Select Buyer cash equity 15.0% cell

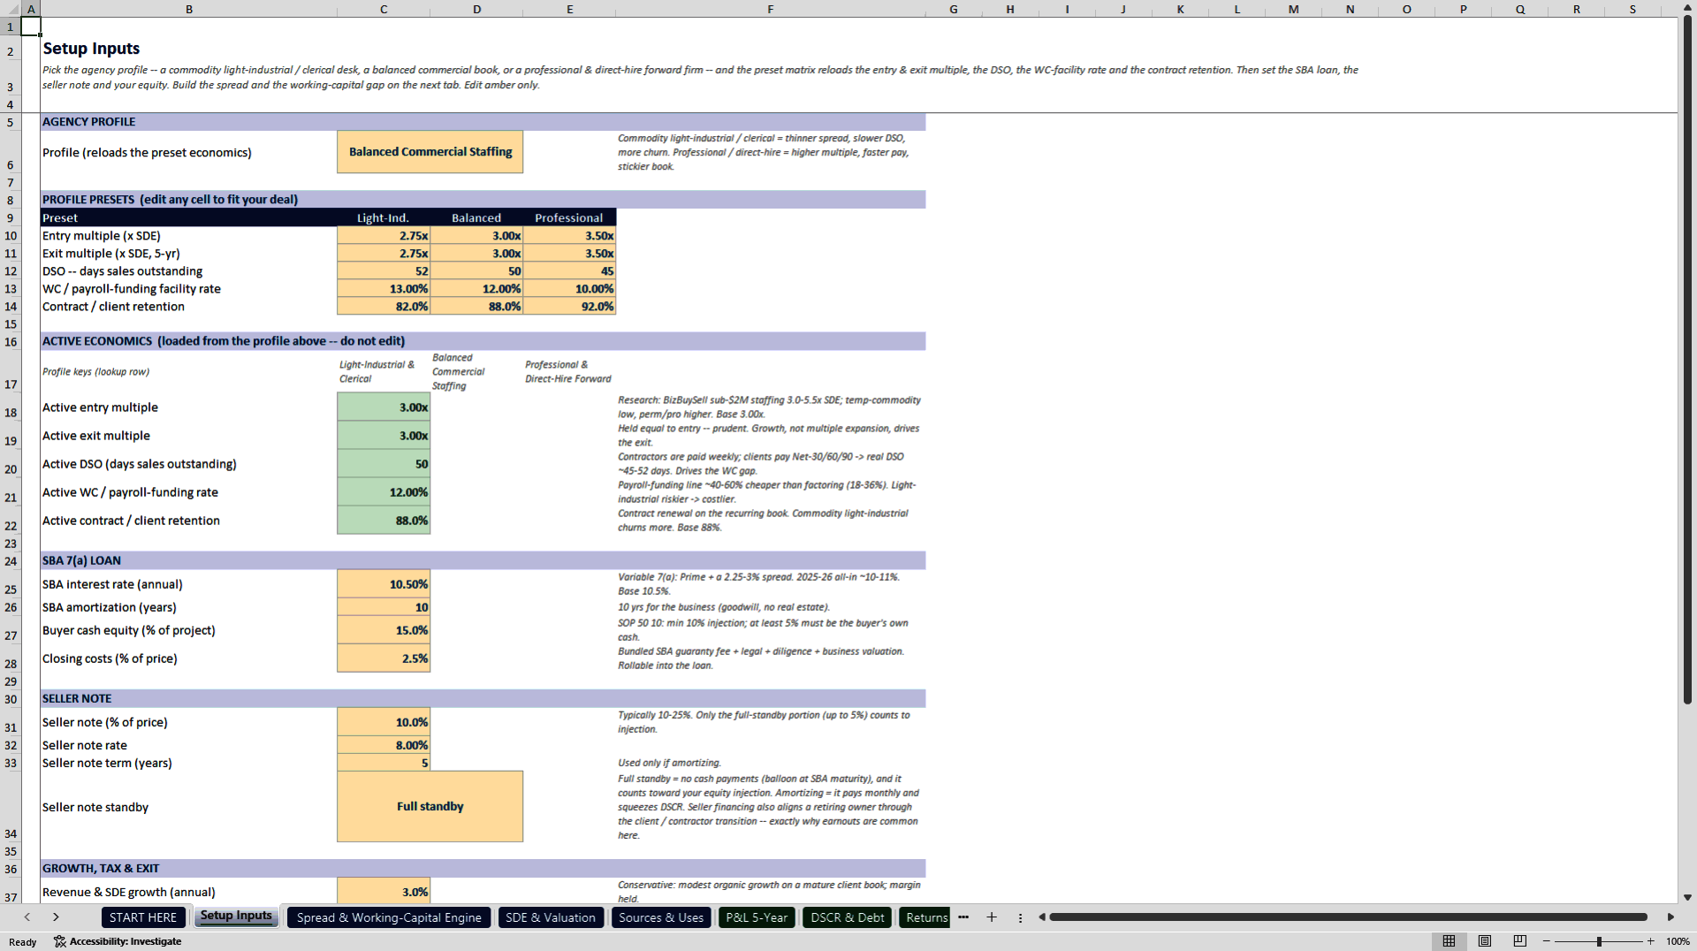tap(384, 630)
